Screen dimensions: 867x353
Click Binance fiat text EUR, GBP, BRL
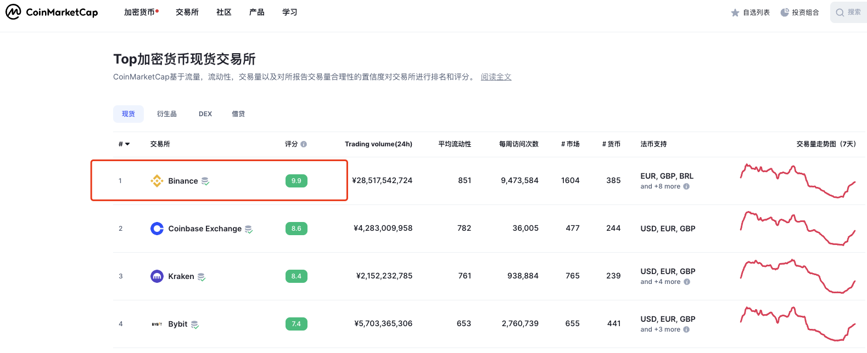[x=667, y=176]
